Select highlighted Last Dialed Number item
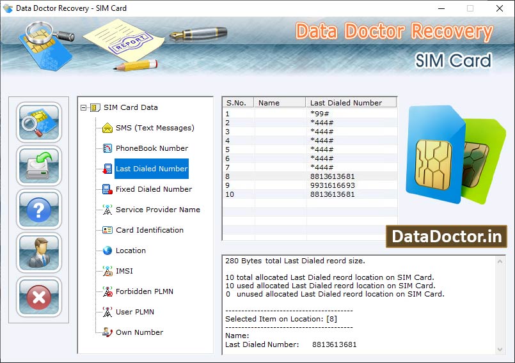Image resolution: width=515 pixels, height=363 pixels. point(152,169)
